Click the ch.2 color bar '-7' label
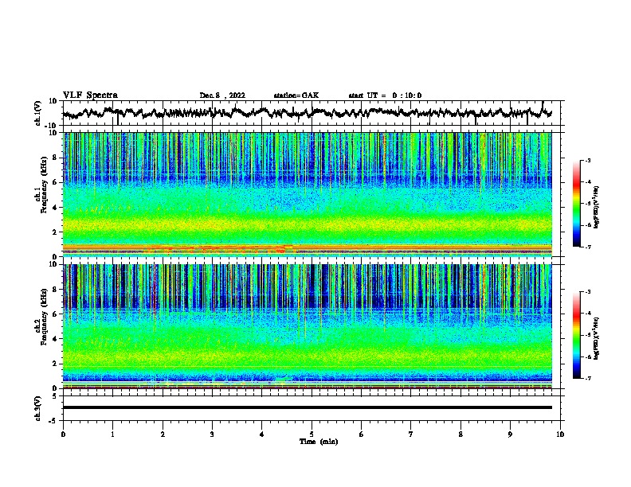This screenshot has height=487, width=631. pos(588,378)
